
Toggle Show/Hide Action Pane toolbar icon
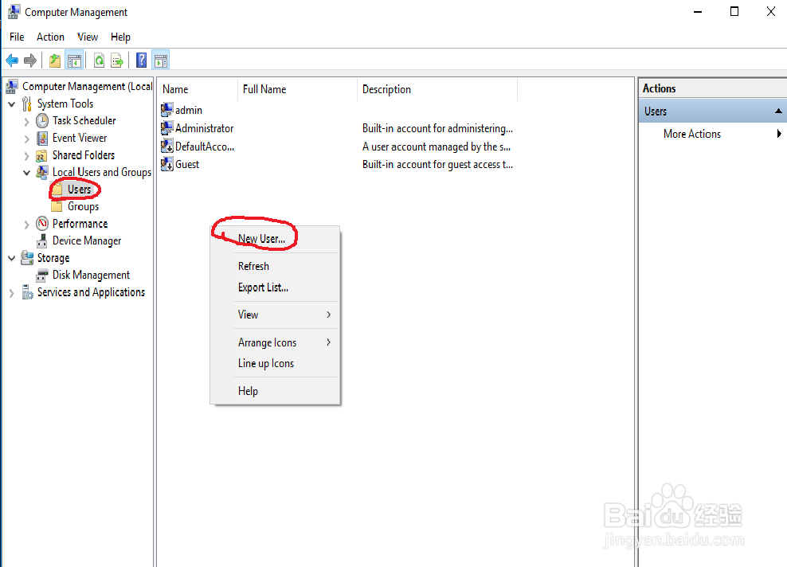(161, 61)
